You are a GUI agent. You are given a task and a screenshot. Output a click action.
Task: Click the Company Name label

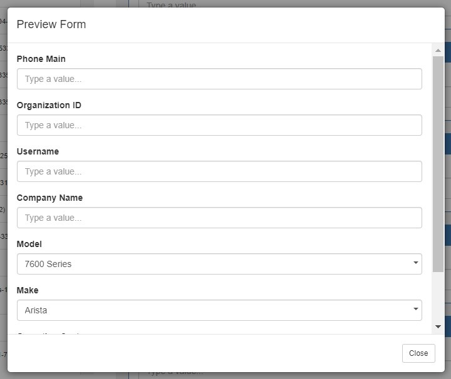coord(49,198)
